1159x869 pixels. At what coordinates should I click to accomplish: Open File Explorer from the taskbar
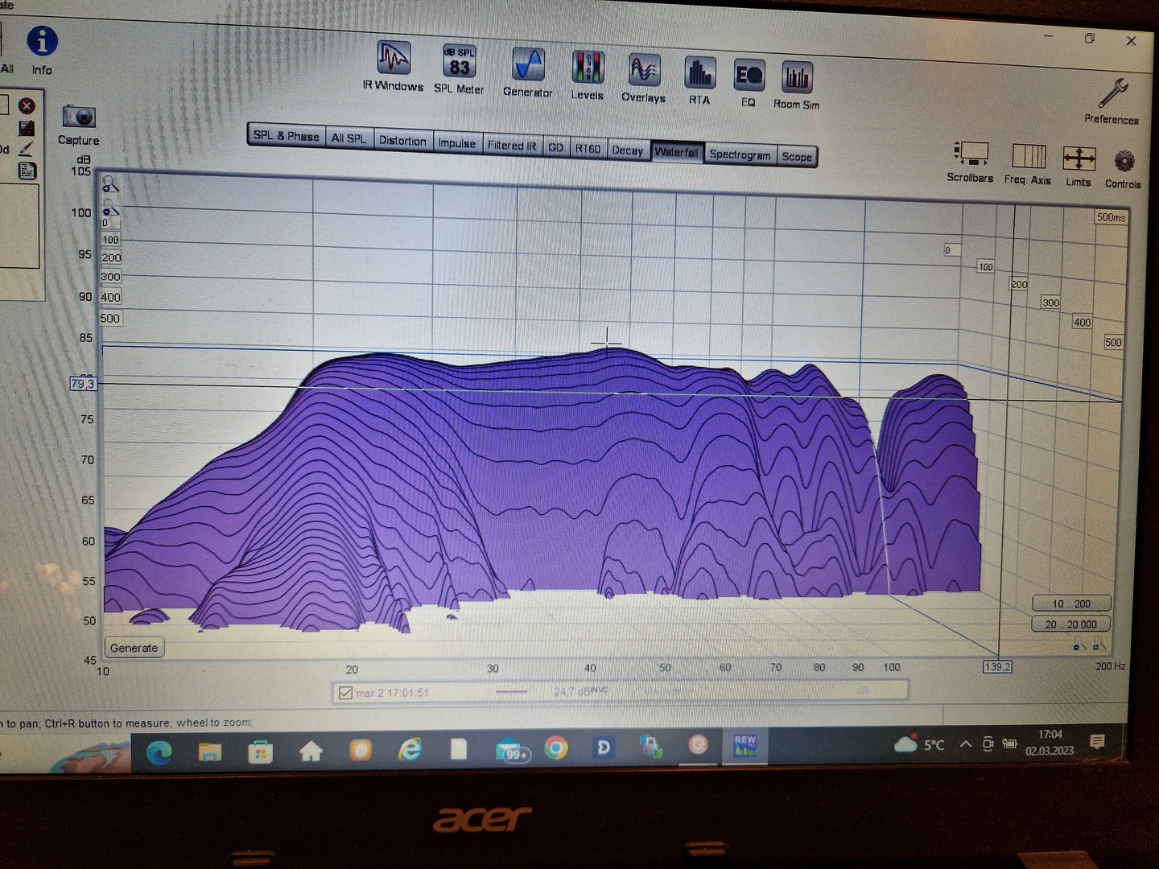tap(210, 752)
